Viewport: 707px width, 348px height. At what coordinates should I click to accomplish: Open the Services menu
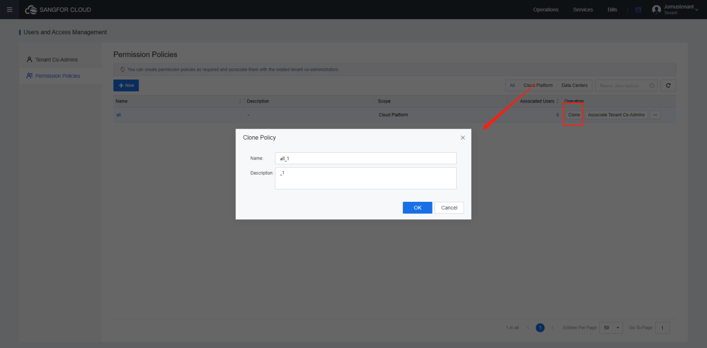point(583,9)
